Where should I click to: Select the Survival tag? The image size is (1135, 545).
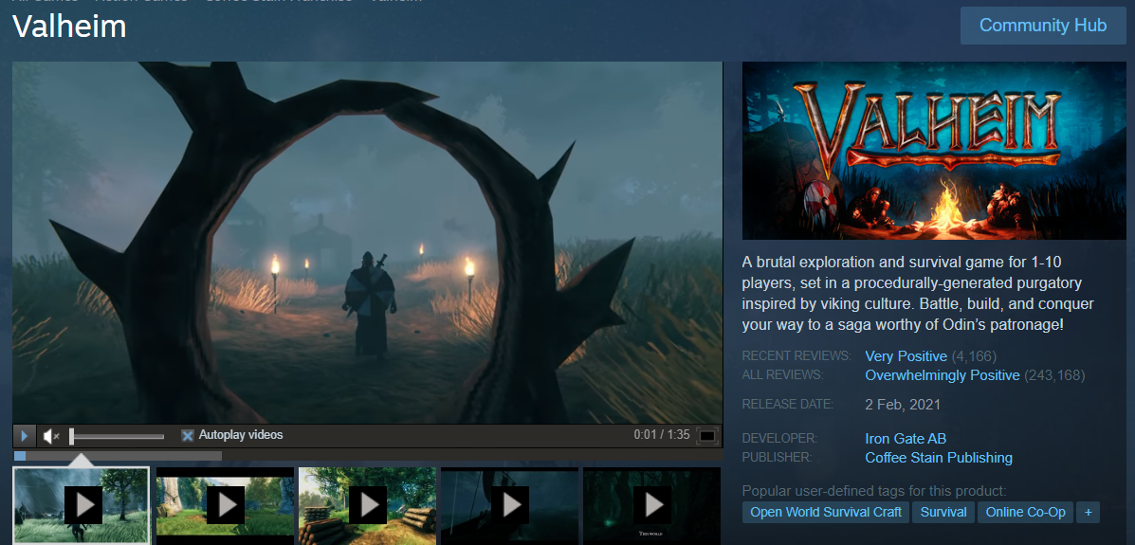[943, 512]
